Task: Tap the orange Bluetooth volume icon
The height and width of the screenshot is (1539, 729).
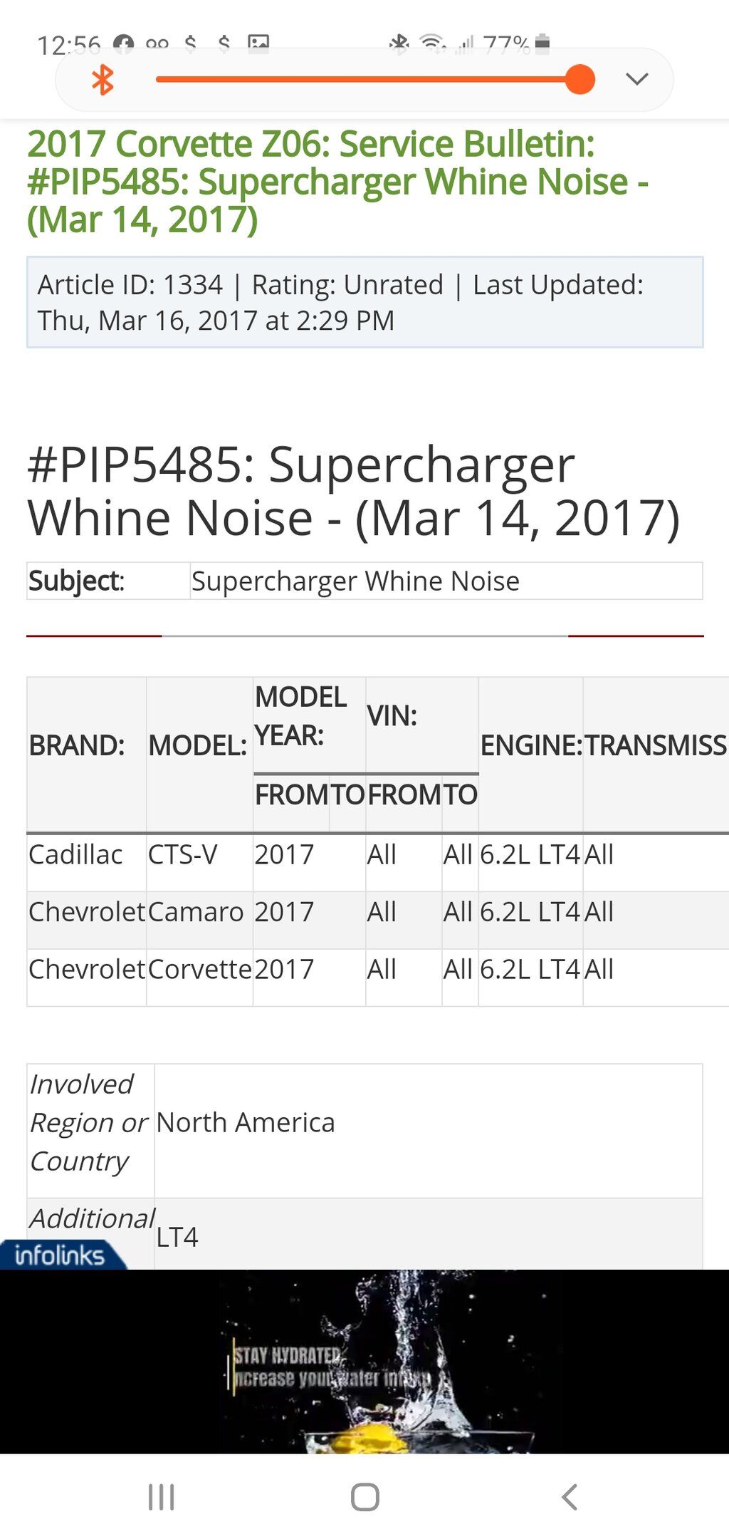Action: (103, 80)
